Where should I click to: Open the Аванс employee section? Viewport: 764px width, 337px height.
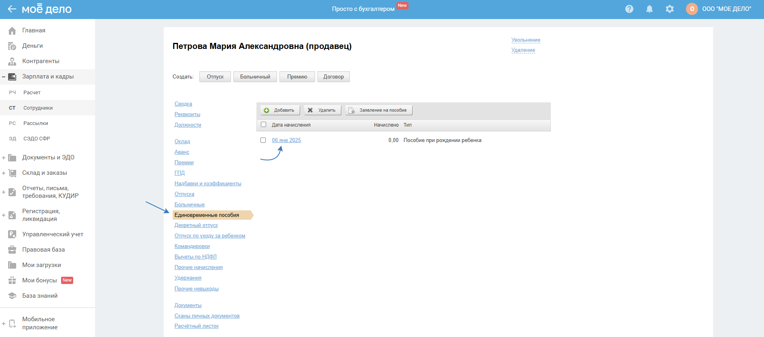pyautogui.click(x=182, y=152)
